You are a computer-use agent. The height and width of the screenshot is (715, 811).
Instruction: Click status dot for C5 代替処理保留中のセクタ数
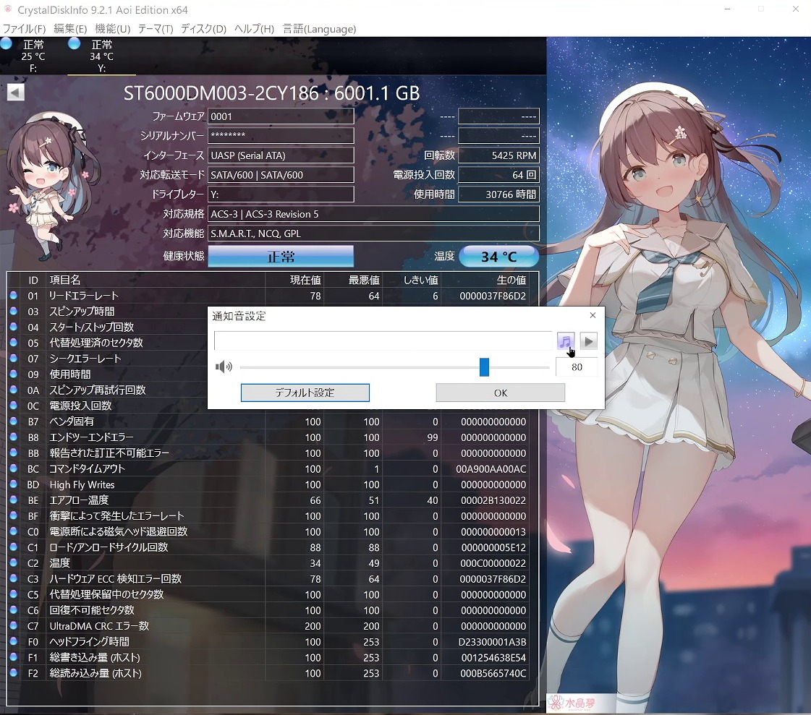[14, 594]
